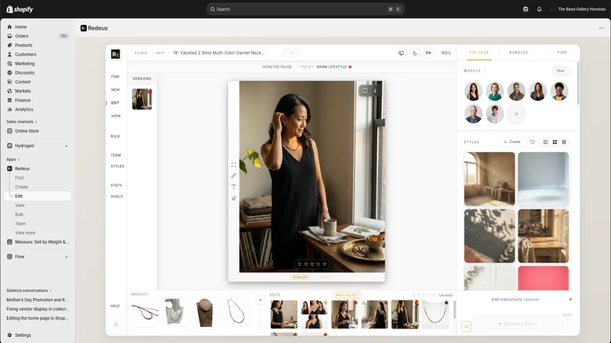Select the pencil draw tool

click(234, 176)
